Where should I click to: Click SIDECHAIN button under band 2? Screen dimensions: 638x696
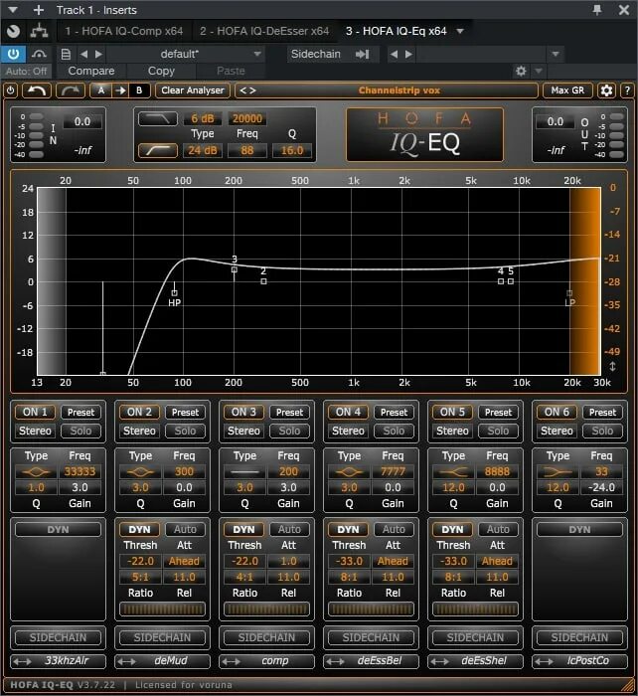point(162,637)
